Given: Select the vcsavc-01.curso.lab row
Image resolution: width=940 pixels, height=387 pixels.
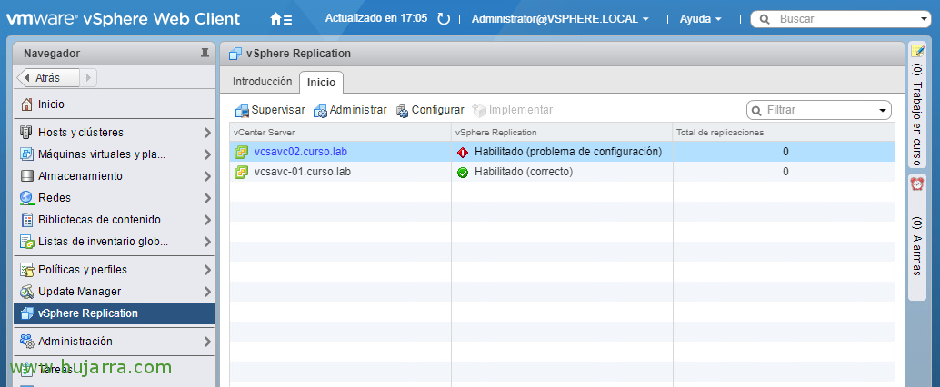Looking at the screenshot, I should tap(302, 172).
